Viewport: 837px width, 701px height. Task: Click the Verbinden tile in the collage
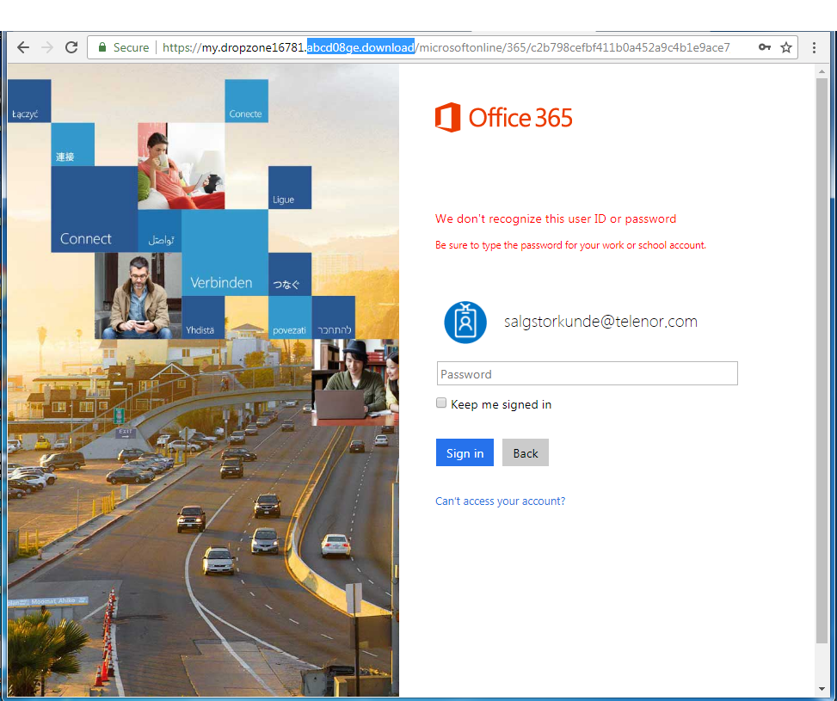[x=225, y=253]
